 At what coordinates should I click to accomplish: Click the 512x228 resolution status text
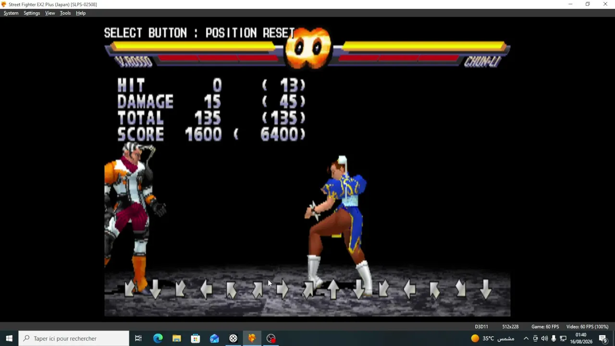point(510,327)
